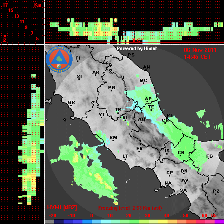Screen dimensions: 224x224
Task: Click the 'HVMI [dBZ]' product label
Action: coord(62,207)
